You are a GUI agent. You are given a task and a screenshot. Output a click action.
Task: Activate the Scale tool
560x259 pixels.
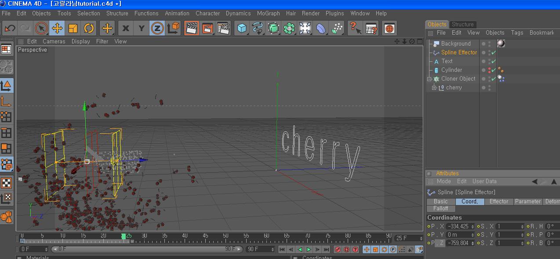[73, 28]
